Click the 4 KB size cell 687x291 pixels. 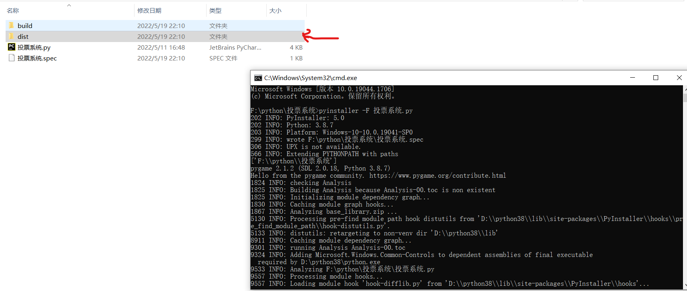click(x=296, y=47)
